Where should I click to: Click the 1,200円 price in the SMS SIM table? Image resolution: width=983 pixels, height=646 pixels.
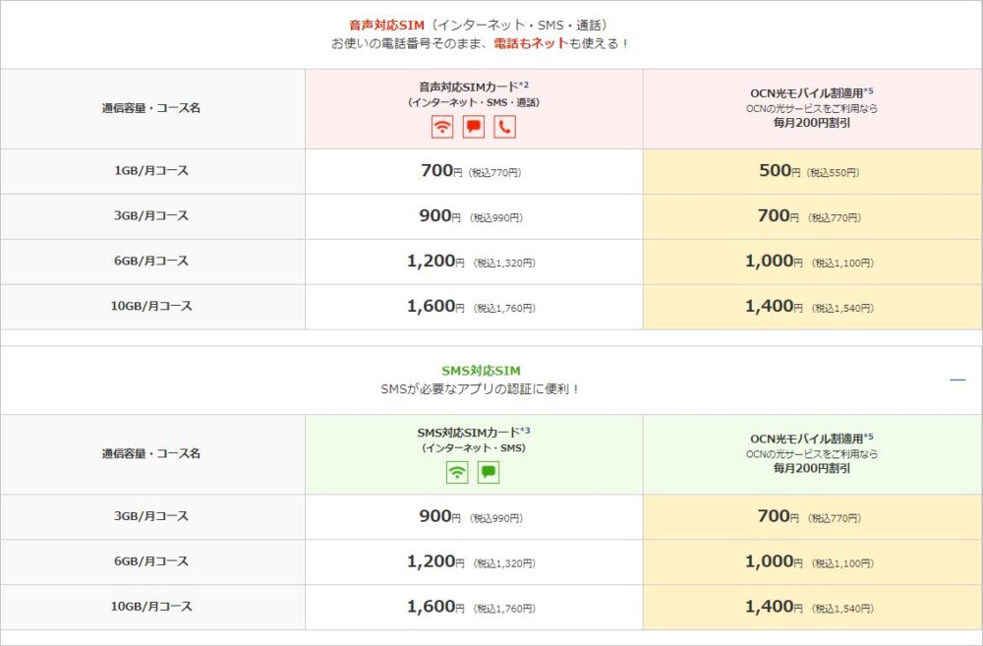[x=434, y=561]
